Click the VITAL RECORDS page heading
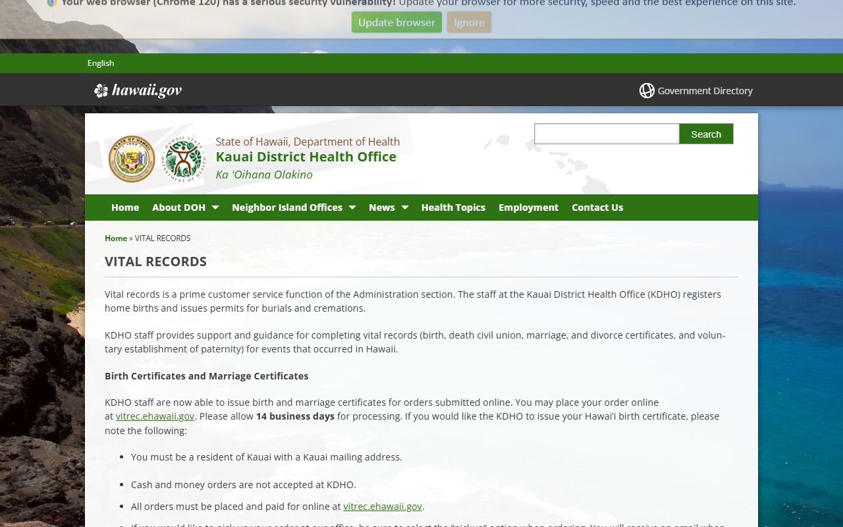The width and height of the screenshot is (843, 527). coord(155,262)
